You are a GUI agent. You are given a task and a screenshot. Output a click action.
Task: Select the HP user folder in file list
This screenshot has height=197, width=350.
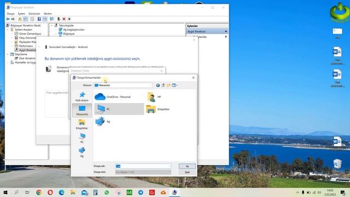coord(154,97)
